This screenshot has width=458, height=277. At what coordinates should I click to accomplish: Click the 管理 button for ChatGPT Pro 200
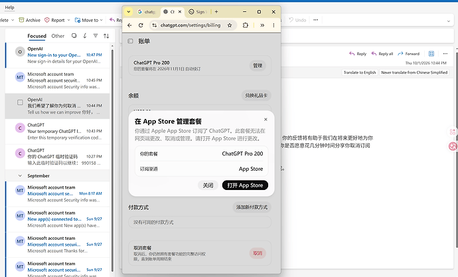(258, 66)
